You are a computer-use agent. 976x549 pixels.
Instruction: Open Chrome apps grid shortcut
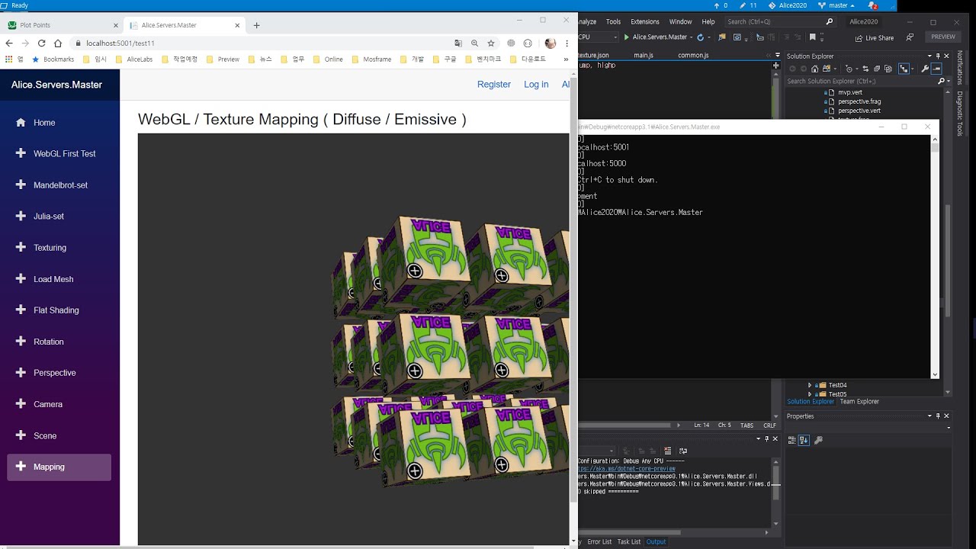coord(9,59)
